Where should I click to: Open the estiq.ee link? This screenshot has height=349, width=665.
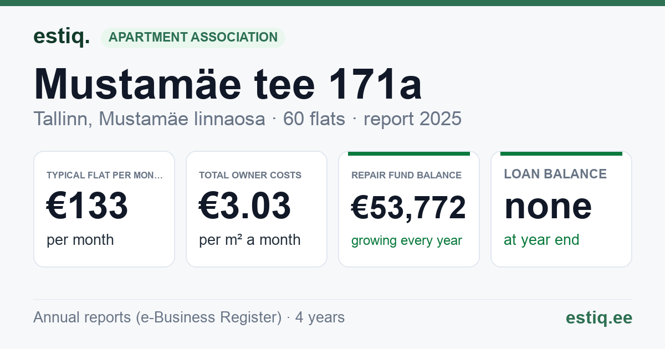(x=599, y=317)
